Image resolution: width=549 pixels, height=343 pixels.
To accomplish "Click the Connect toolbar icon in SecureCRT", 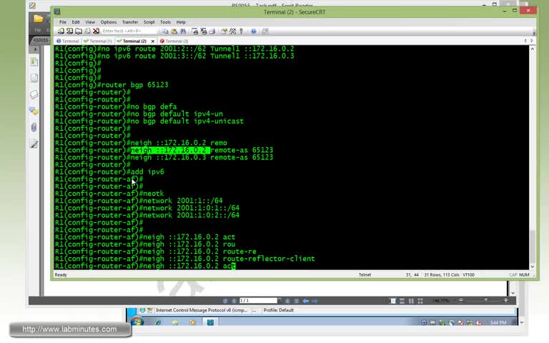I will pos(61,31).
